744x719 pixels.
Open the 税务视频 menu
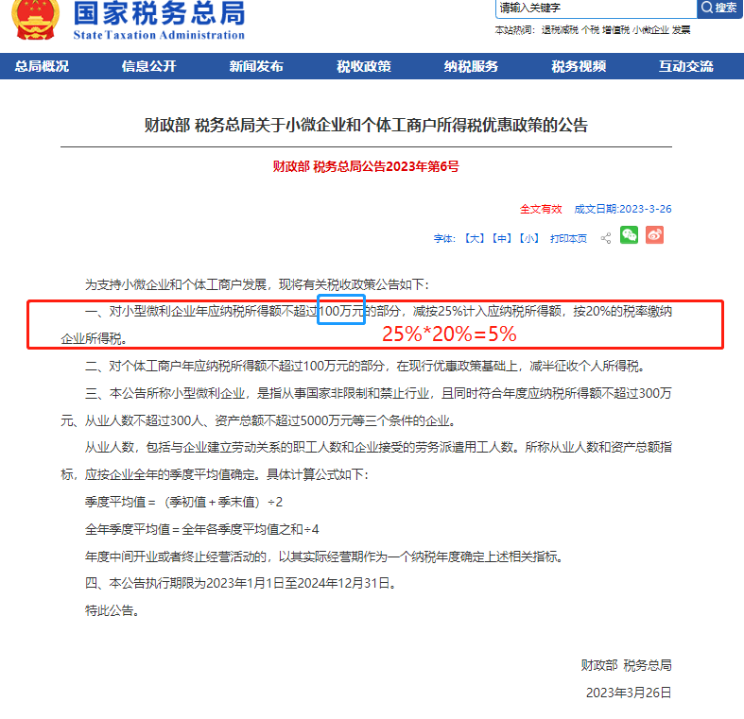579,66
